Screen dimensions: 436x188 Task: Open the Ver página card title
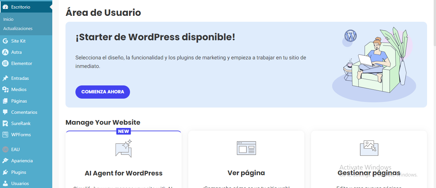(x=246, y=173)
